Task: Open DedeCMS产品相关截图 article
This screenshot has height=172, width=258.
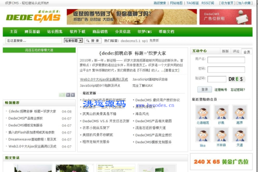Action: 154,121
